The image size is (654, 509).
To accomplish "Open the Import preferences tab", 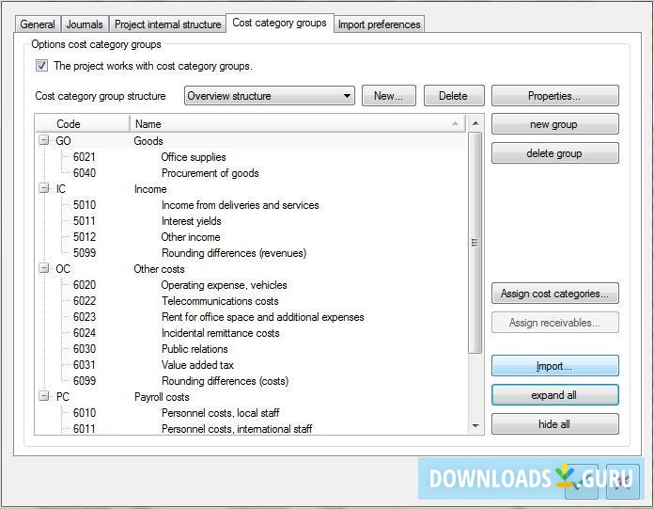I will tap(379, 24).
